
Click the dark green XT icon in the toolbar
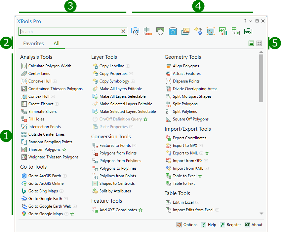click(x=248, y=31)
